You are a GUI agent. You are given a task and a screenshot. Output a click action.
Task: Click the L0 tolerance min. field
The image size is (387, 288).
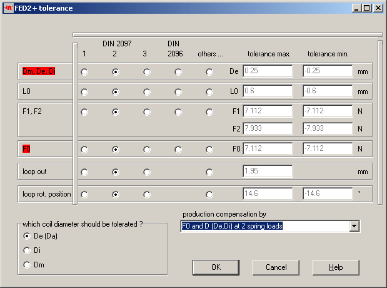[328, 91]
